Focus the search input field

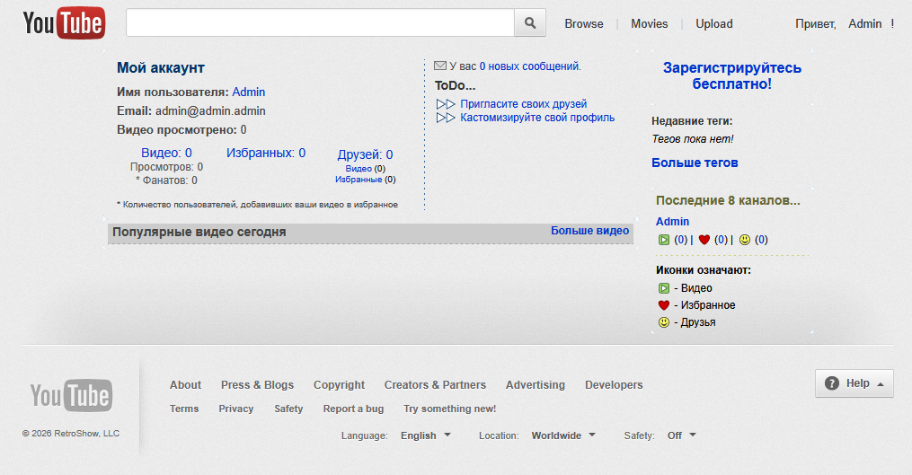pos(320,22)
